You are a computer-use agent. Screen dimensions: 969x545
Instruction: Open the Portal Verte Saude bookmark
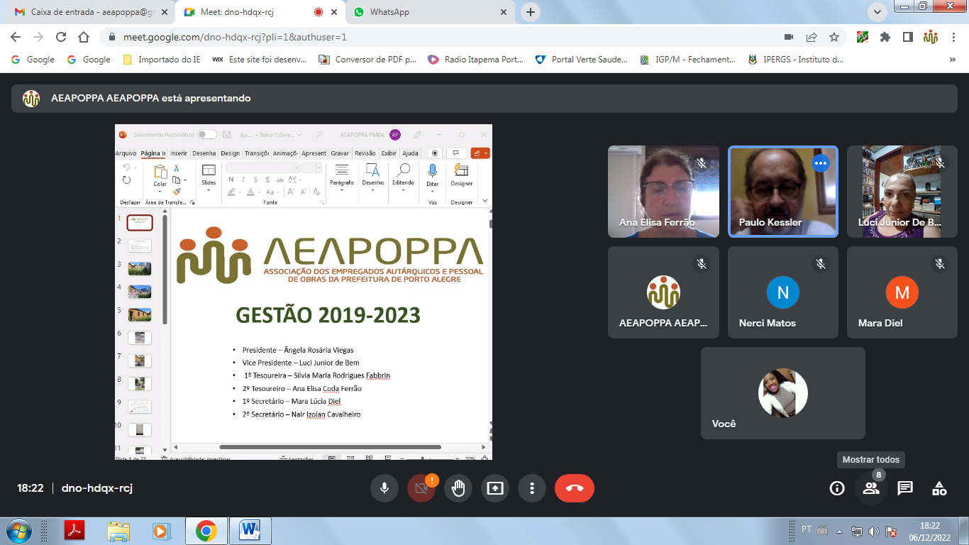coord(582,60)
